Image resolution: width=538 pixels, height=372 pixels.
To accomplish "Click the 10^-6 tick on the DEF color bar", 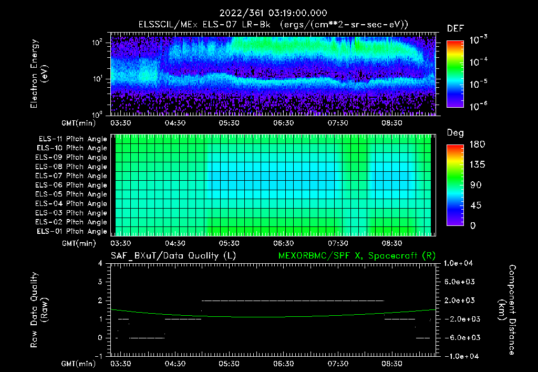I will [x=478, y=106].
